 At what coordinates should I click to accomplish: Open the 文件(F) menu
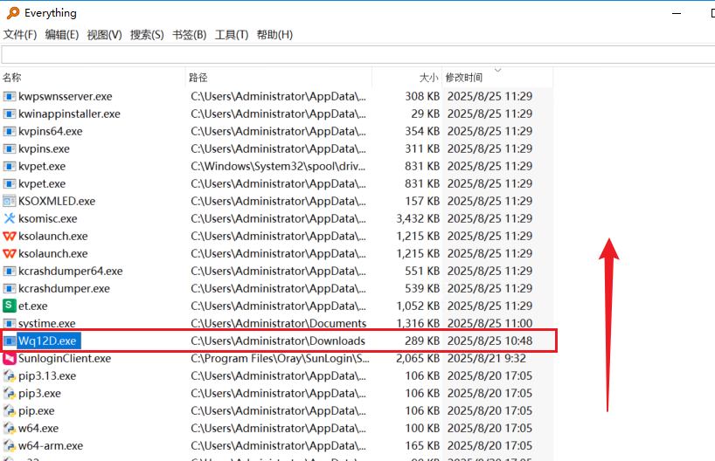tap(20, 35)
